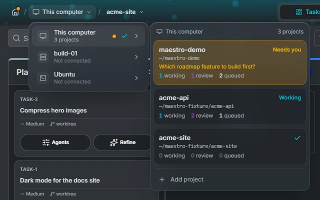Click the 'Working' status on acme-api
320x200 pixels.
click(x=290, y=97)
